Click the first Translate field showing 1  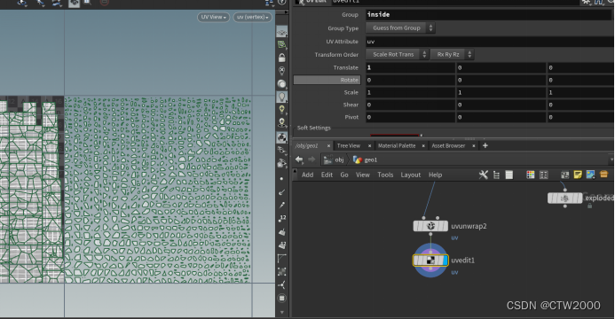point(410,67)
